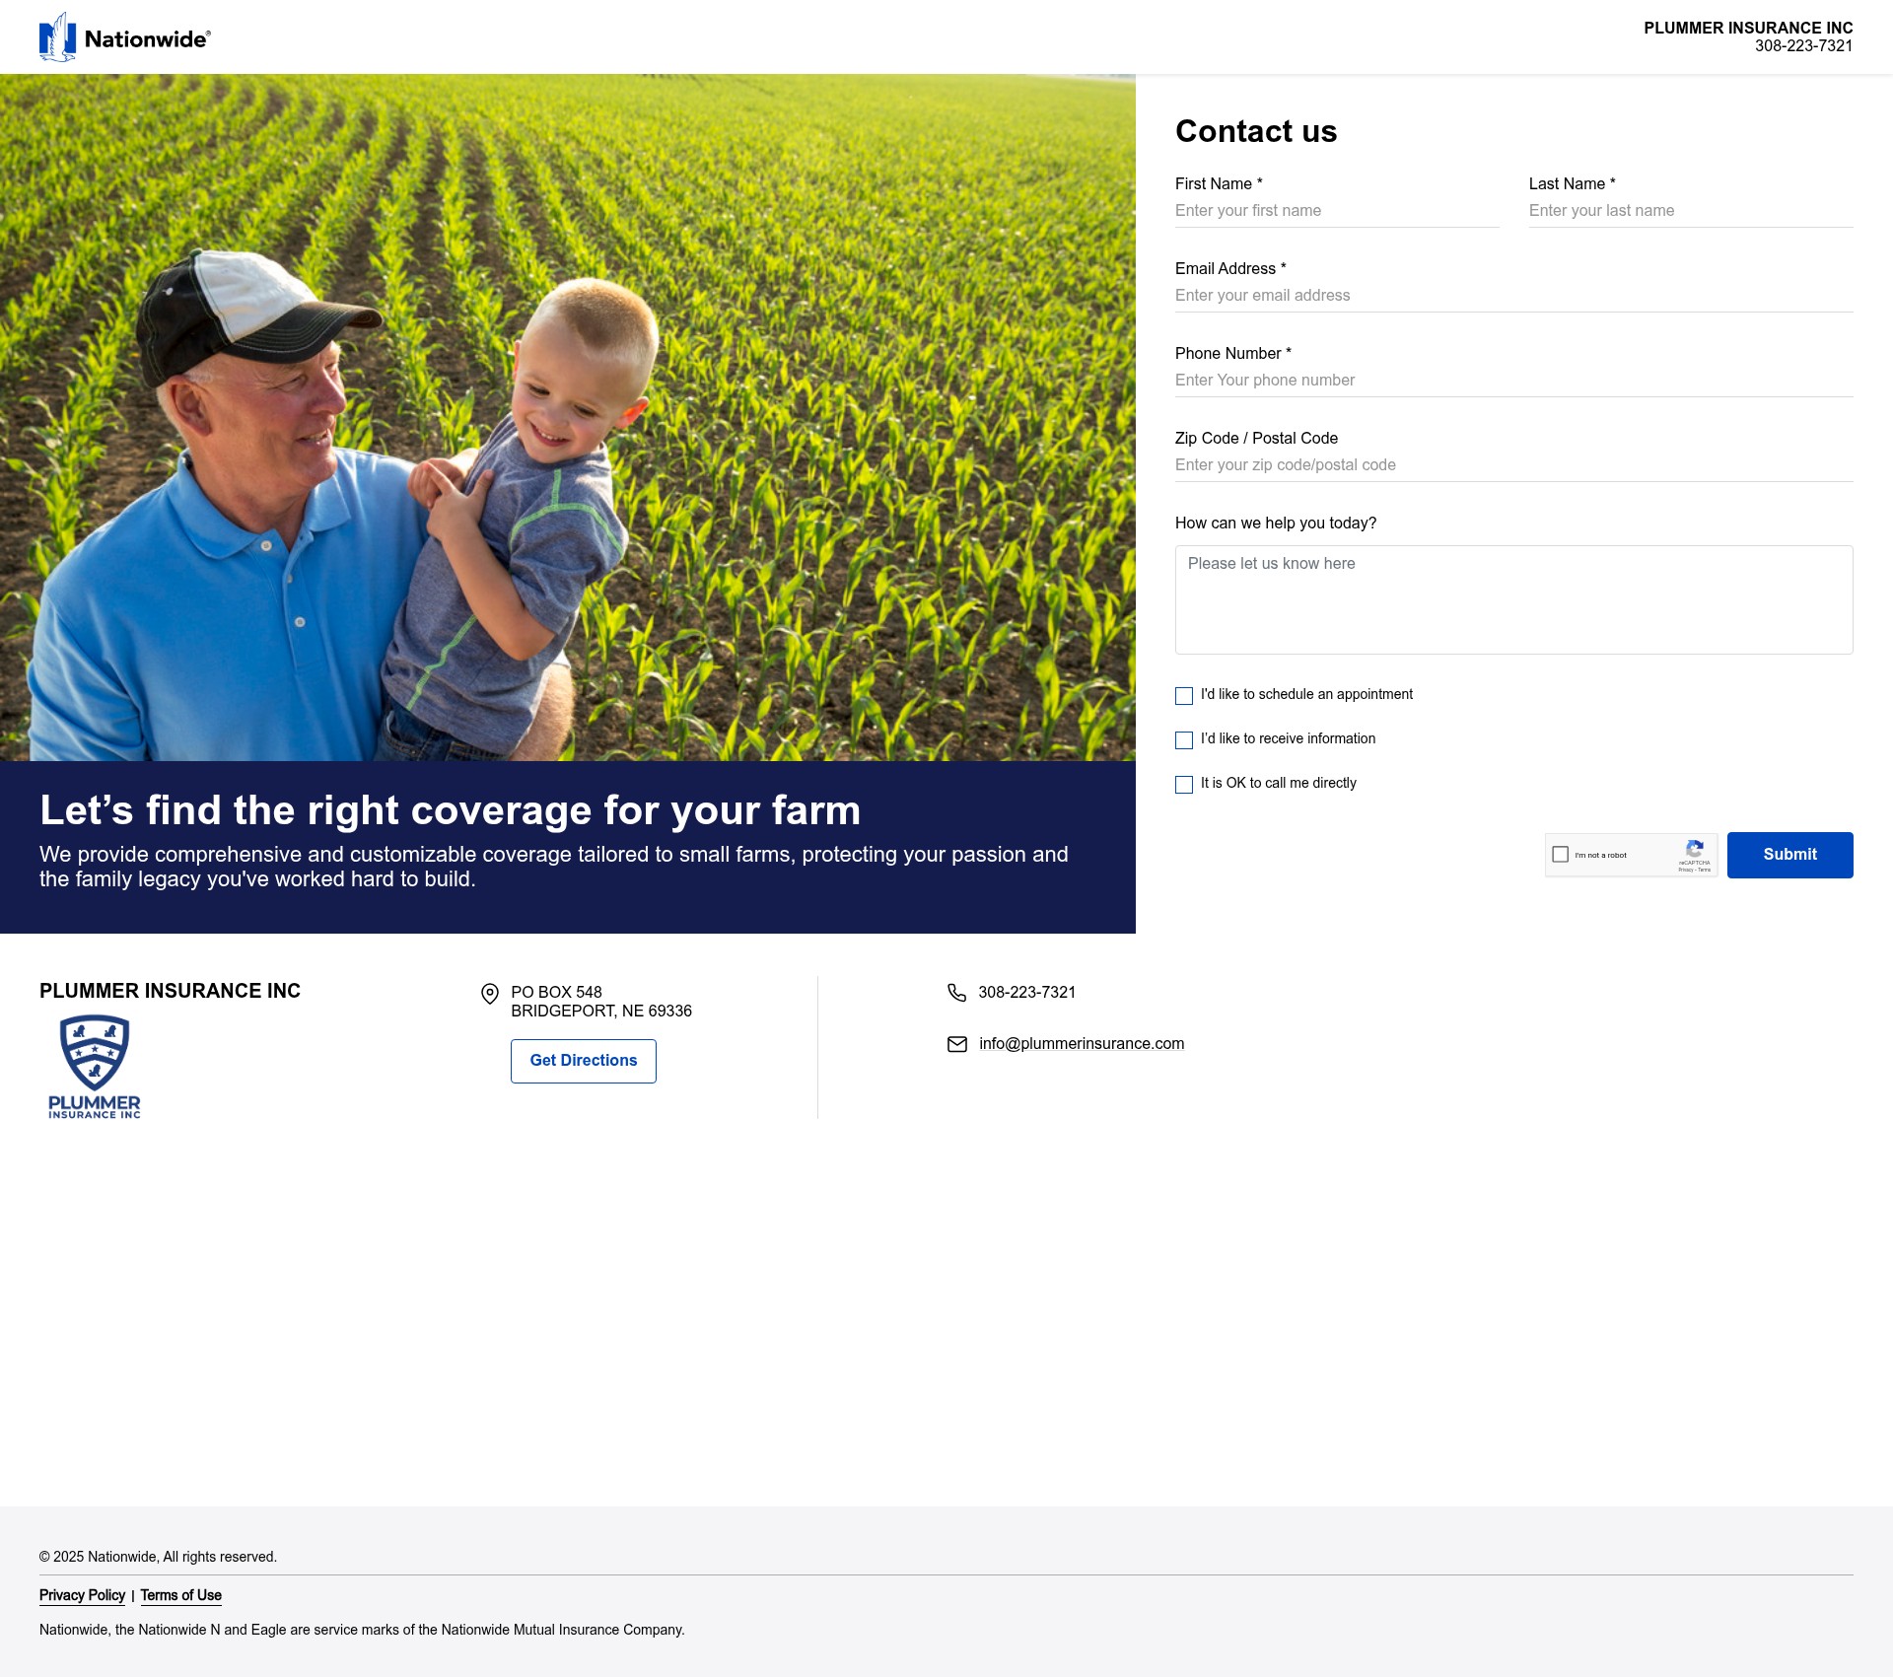Click the 'Contact us' heading

coord(1256,131)
